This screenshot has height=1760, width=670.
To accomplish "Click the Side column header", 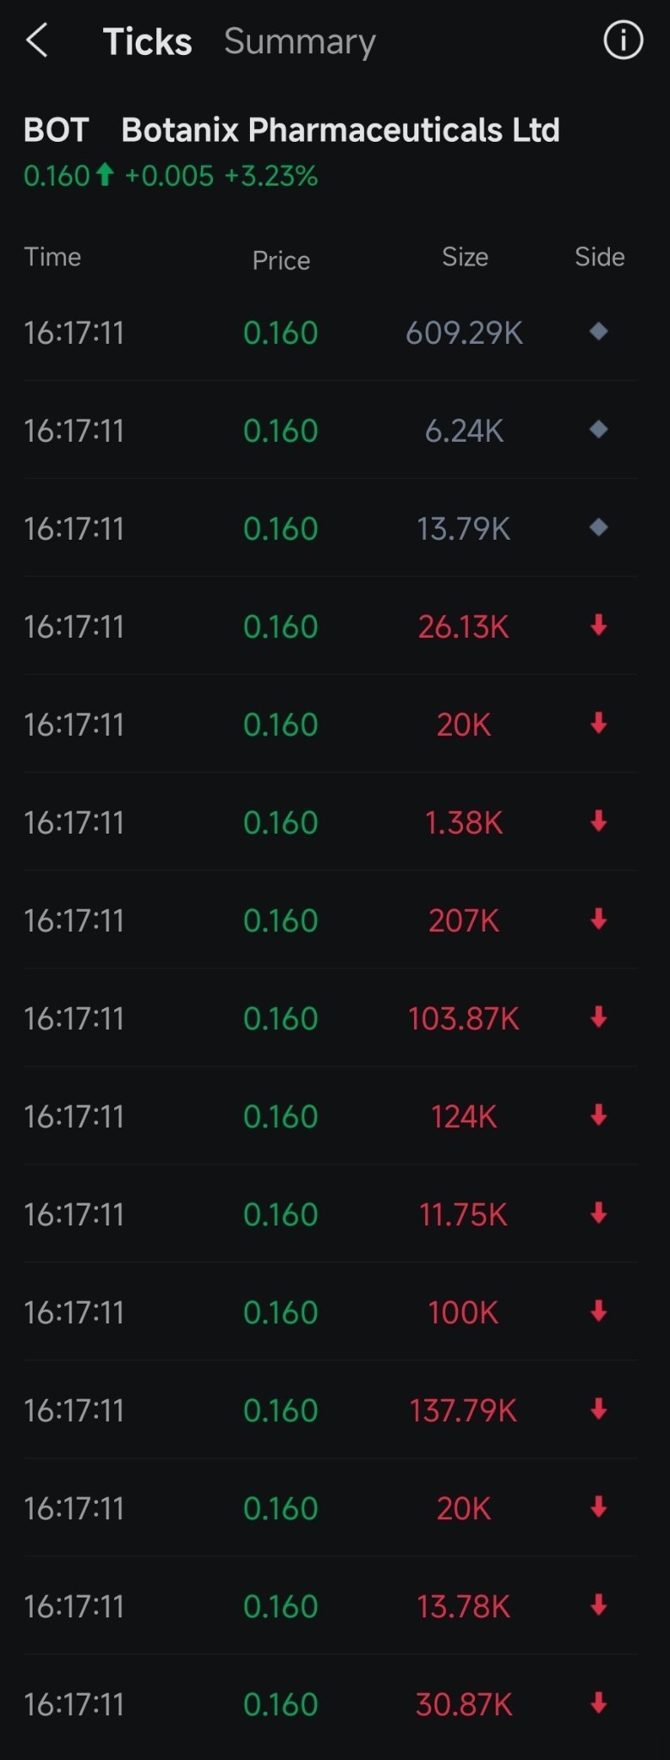I will pyautogui.click(x=600, y=257).
